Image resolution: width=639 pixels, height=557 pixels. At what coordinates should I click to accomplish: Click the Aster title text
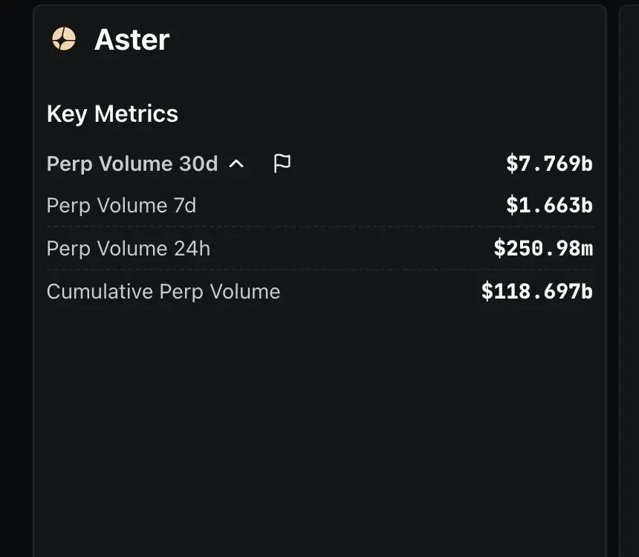pyautogui.click(x=132, y=39)
